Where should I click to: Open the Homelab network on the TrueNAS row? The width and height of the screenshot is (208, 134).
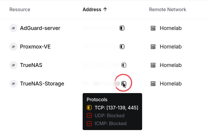(x=170, y=65)
